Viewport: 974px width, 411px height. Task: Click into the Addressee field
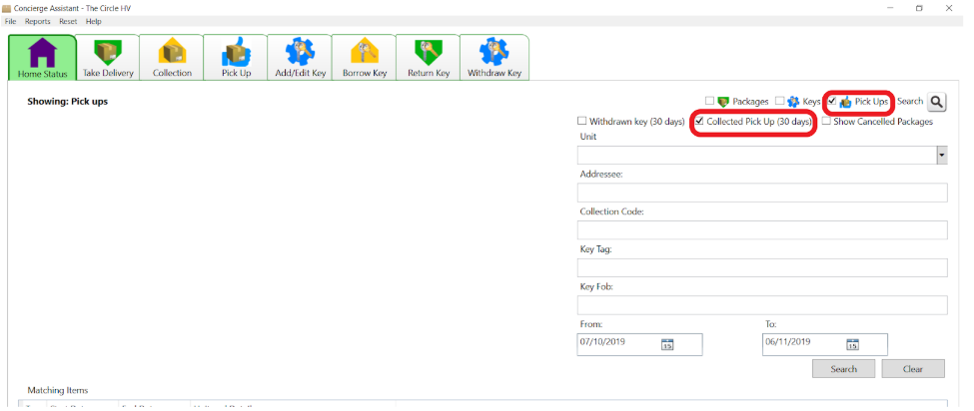pyautogui.click(x=762, y=193)
